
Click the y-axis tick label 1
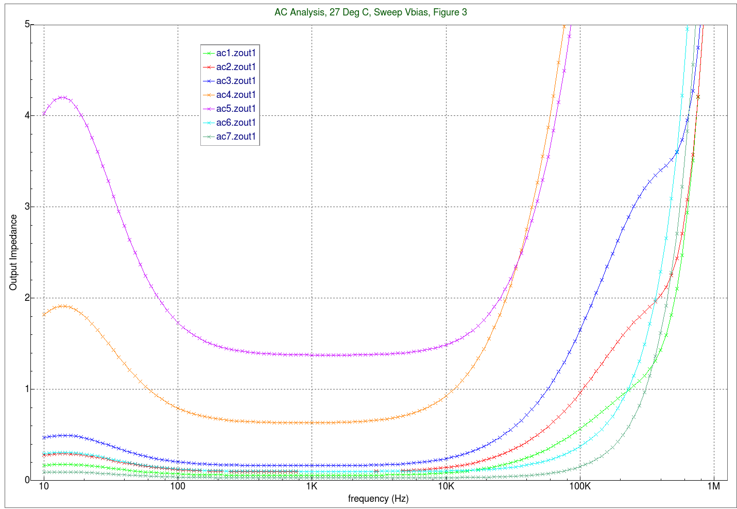point(26,389)
